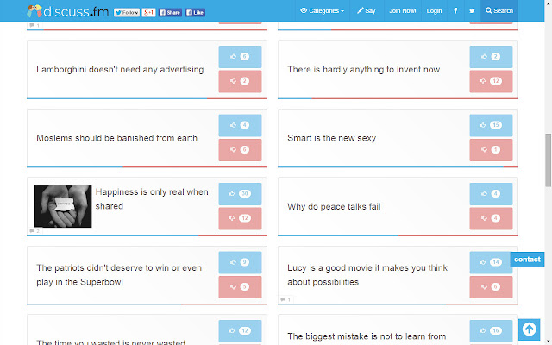Screen dimensions: 552x345
Task: Downvote 'Lucy is a good movie' statement
Action: [x=491, y=287]
